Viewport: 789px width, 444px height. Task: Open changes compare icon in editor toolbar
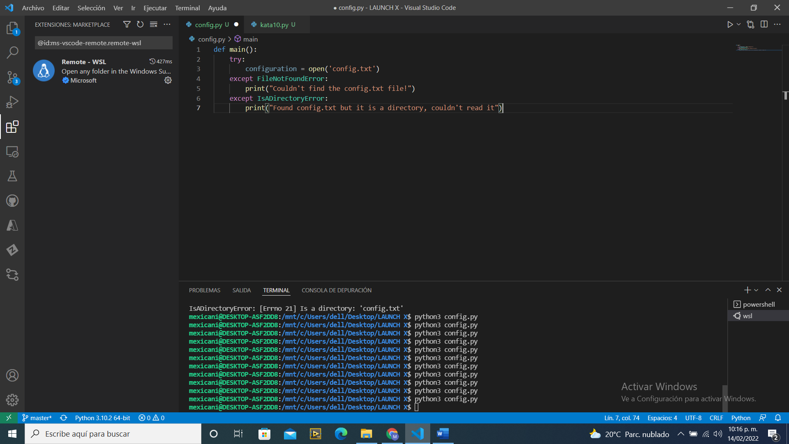coord(751,25)
